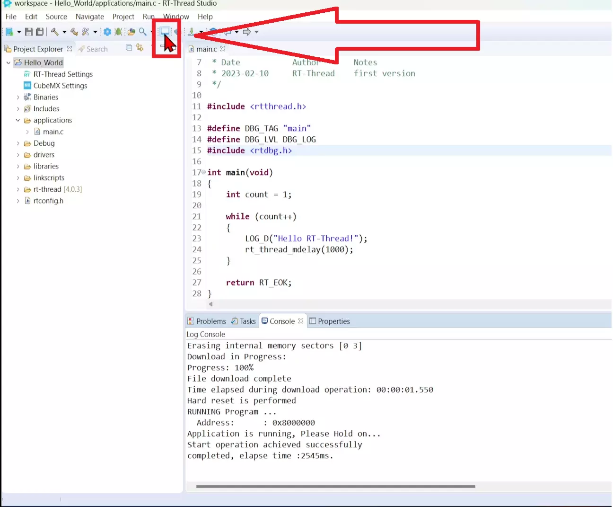Click Collapse All in Project Explorer

[129, 47]
